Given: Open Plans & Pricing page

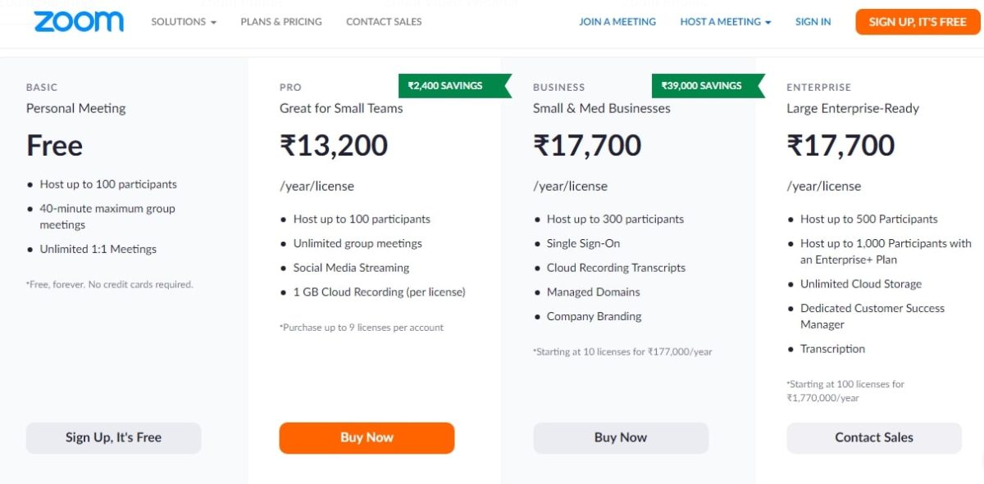Looking at the screenshot, I should pyautogui.click(x=281, y=22).
